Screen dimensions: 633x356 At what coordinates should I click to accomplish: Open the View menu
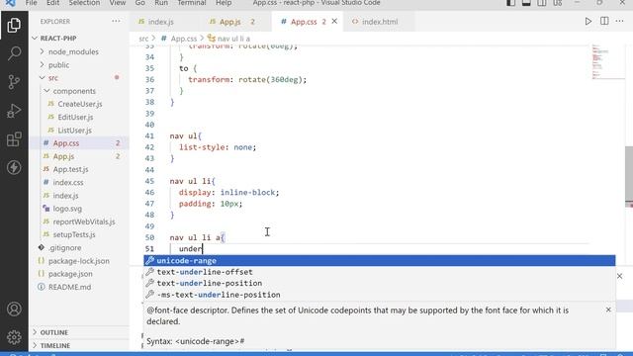coord(118,3)
